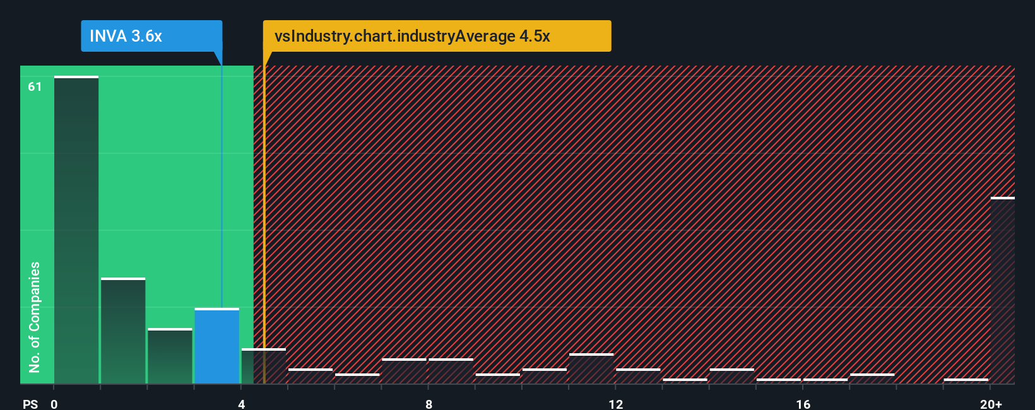This screenshot has width=1035, height=410.
Task: Click the industry average 4.5x yellow label
Action: (437, 36)
